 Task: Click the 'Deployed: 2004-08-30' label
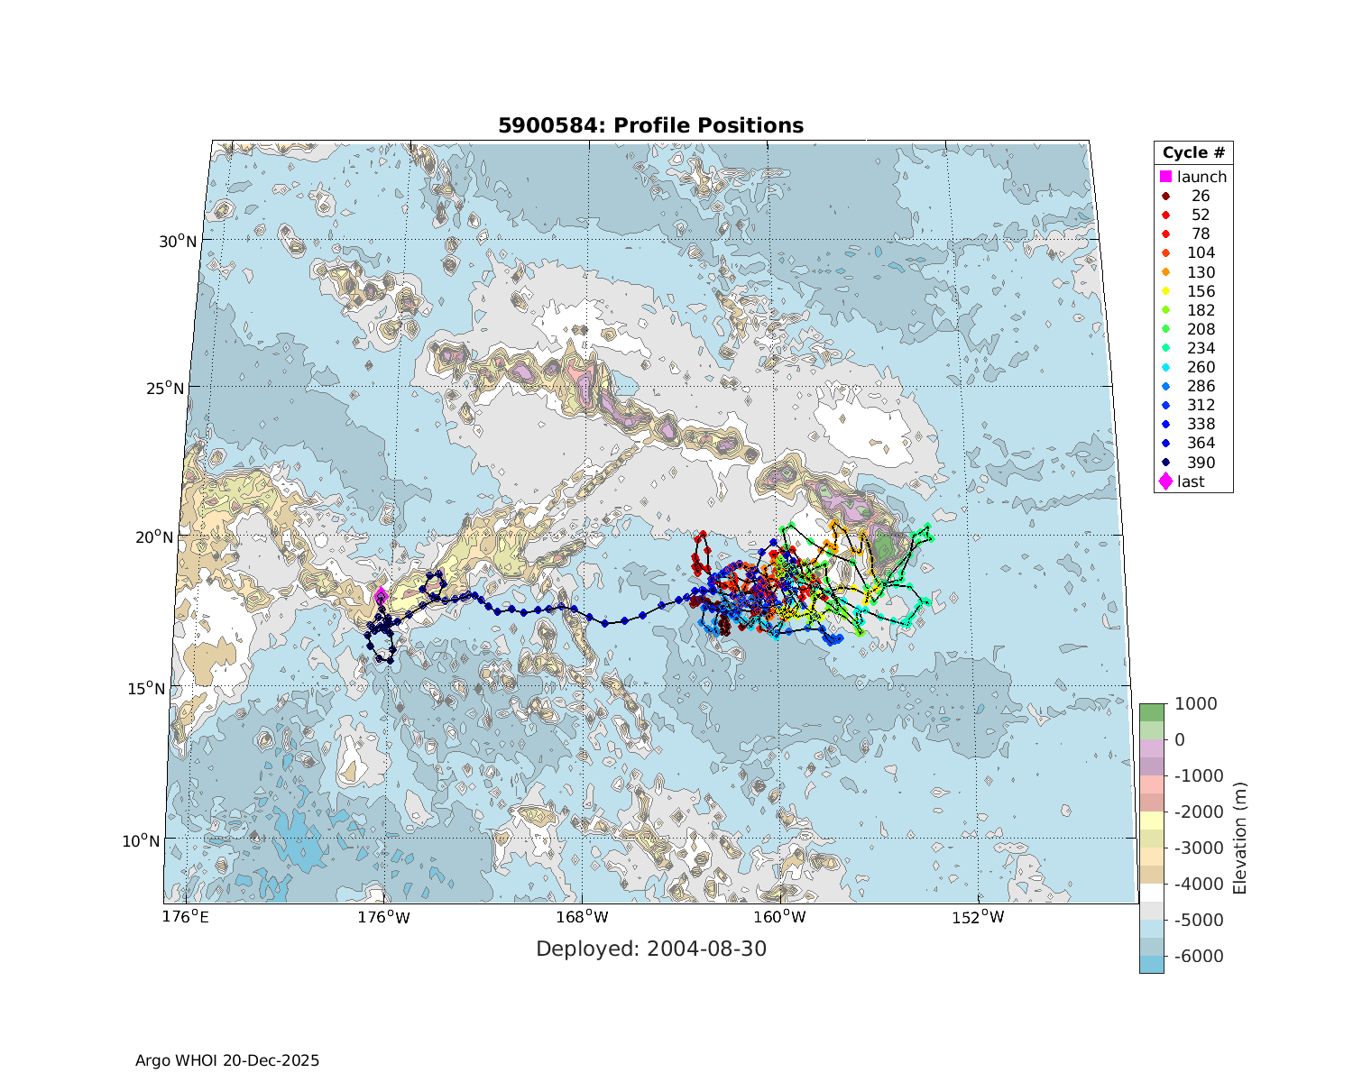(x=651, y=949)
